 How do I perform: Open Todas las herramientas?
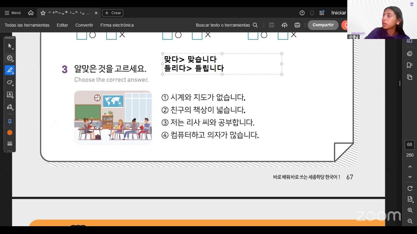[27, 25]
